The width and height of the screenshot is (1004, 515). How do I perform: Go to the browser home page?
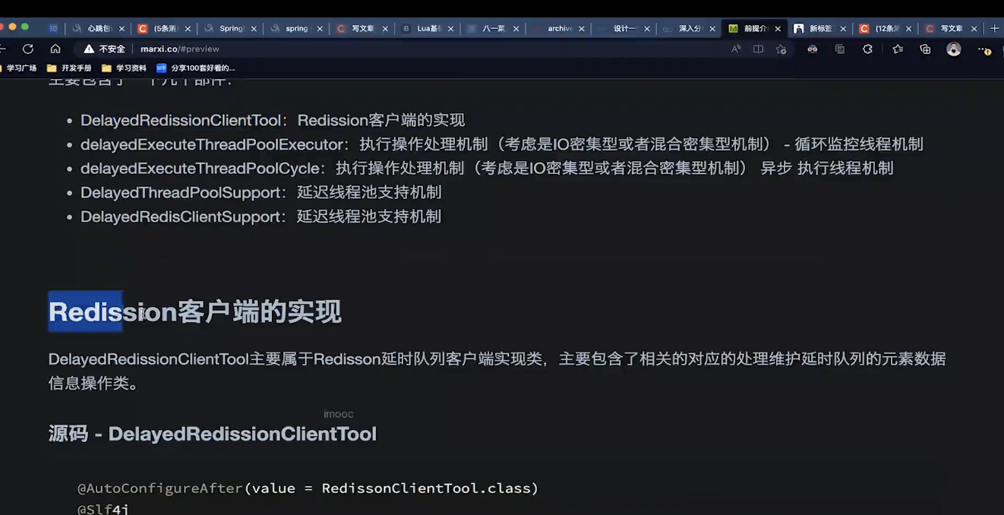(x=55, y=49)
